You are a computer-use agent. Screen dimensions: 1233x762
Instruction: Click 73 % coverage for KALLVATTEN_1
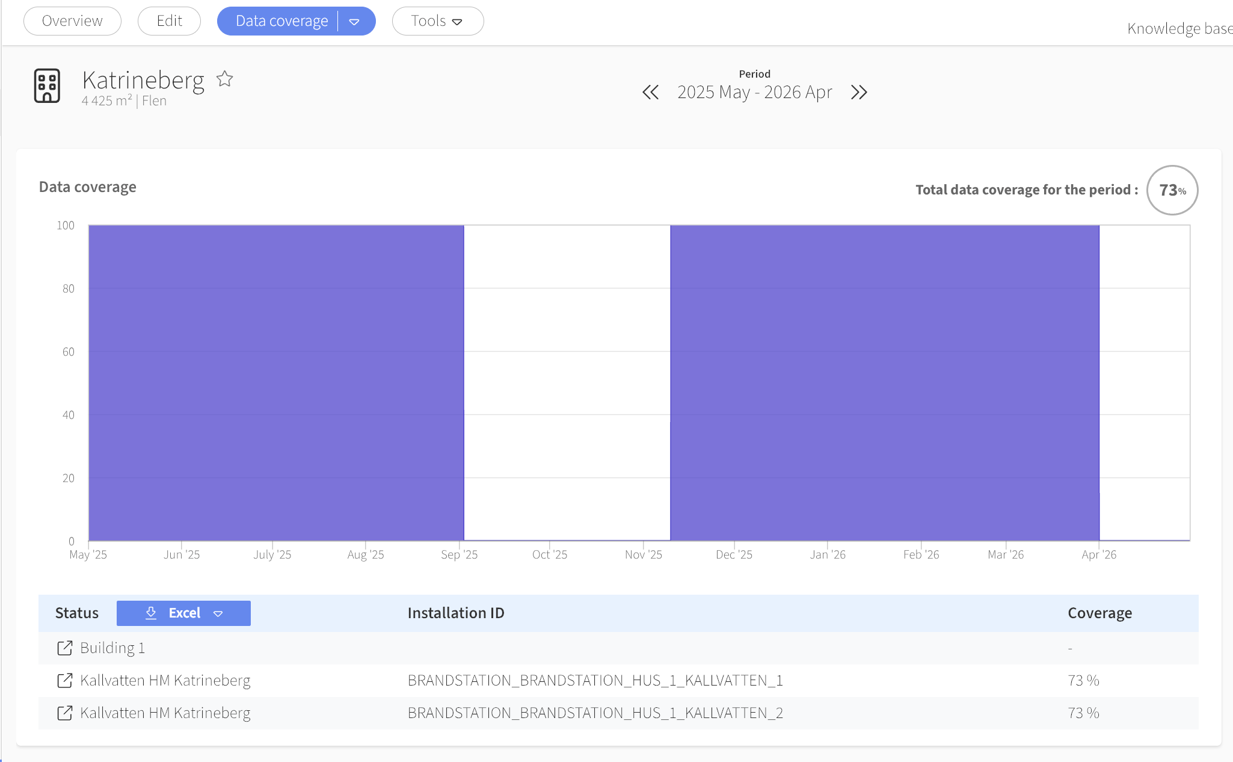[x=1083, y=680]
